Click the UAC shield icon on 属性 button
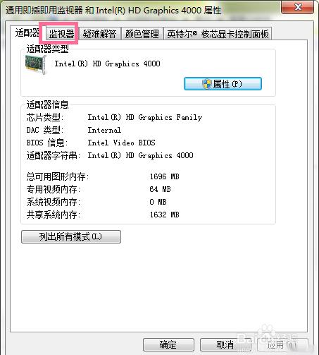Screen dimensions: 319x355 pyautogui.click(x=207, y=84)
